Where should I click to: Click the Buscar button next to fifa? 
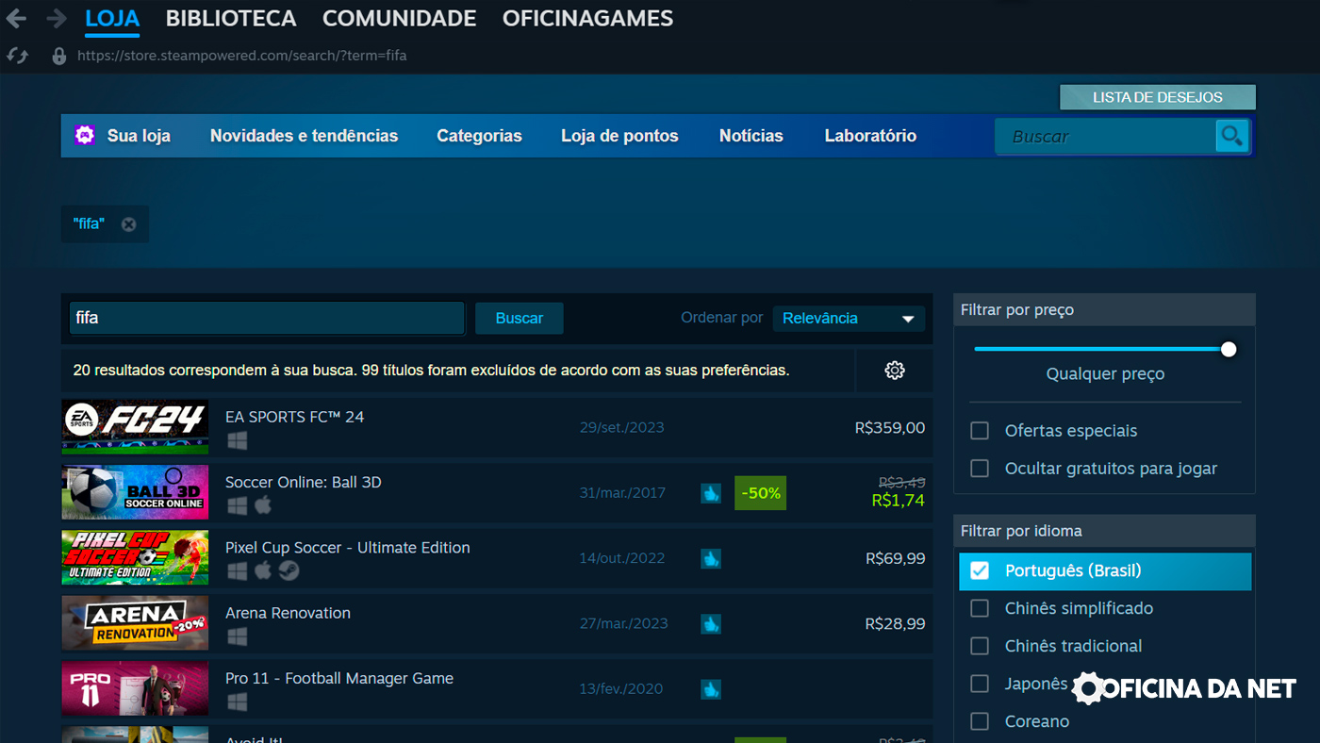520,319
